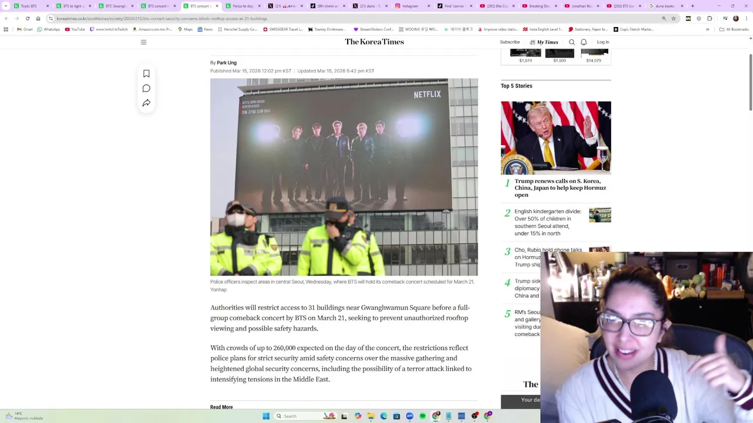
Task: Switch to 'Police to dep...' tab
Action: 243,6
